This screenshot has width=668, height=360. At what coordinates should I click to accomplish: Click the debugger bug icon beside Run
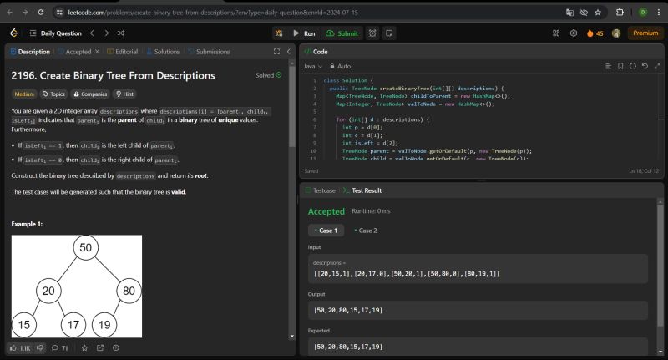pos(279,33)
